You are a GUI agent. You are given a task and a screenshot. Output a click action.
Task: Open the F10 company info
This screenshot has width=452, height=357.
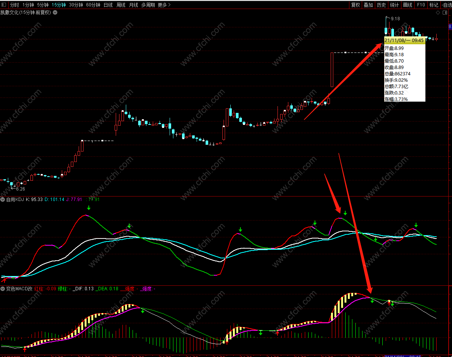coord(421,5)
